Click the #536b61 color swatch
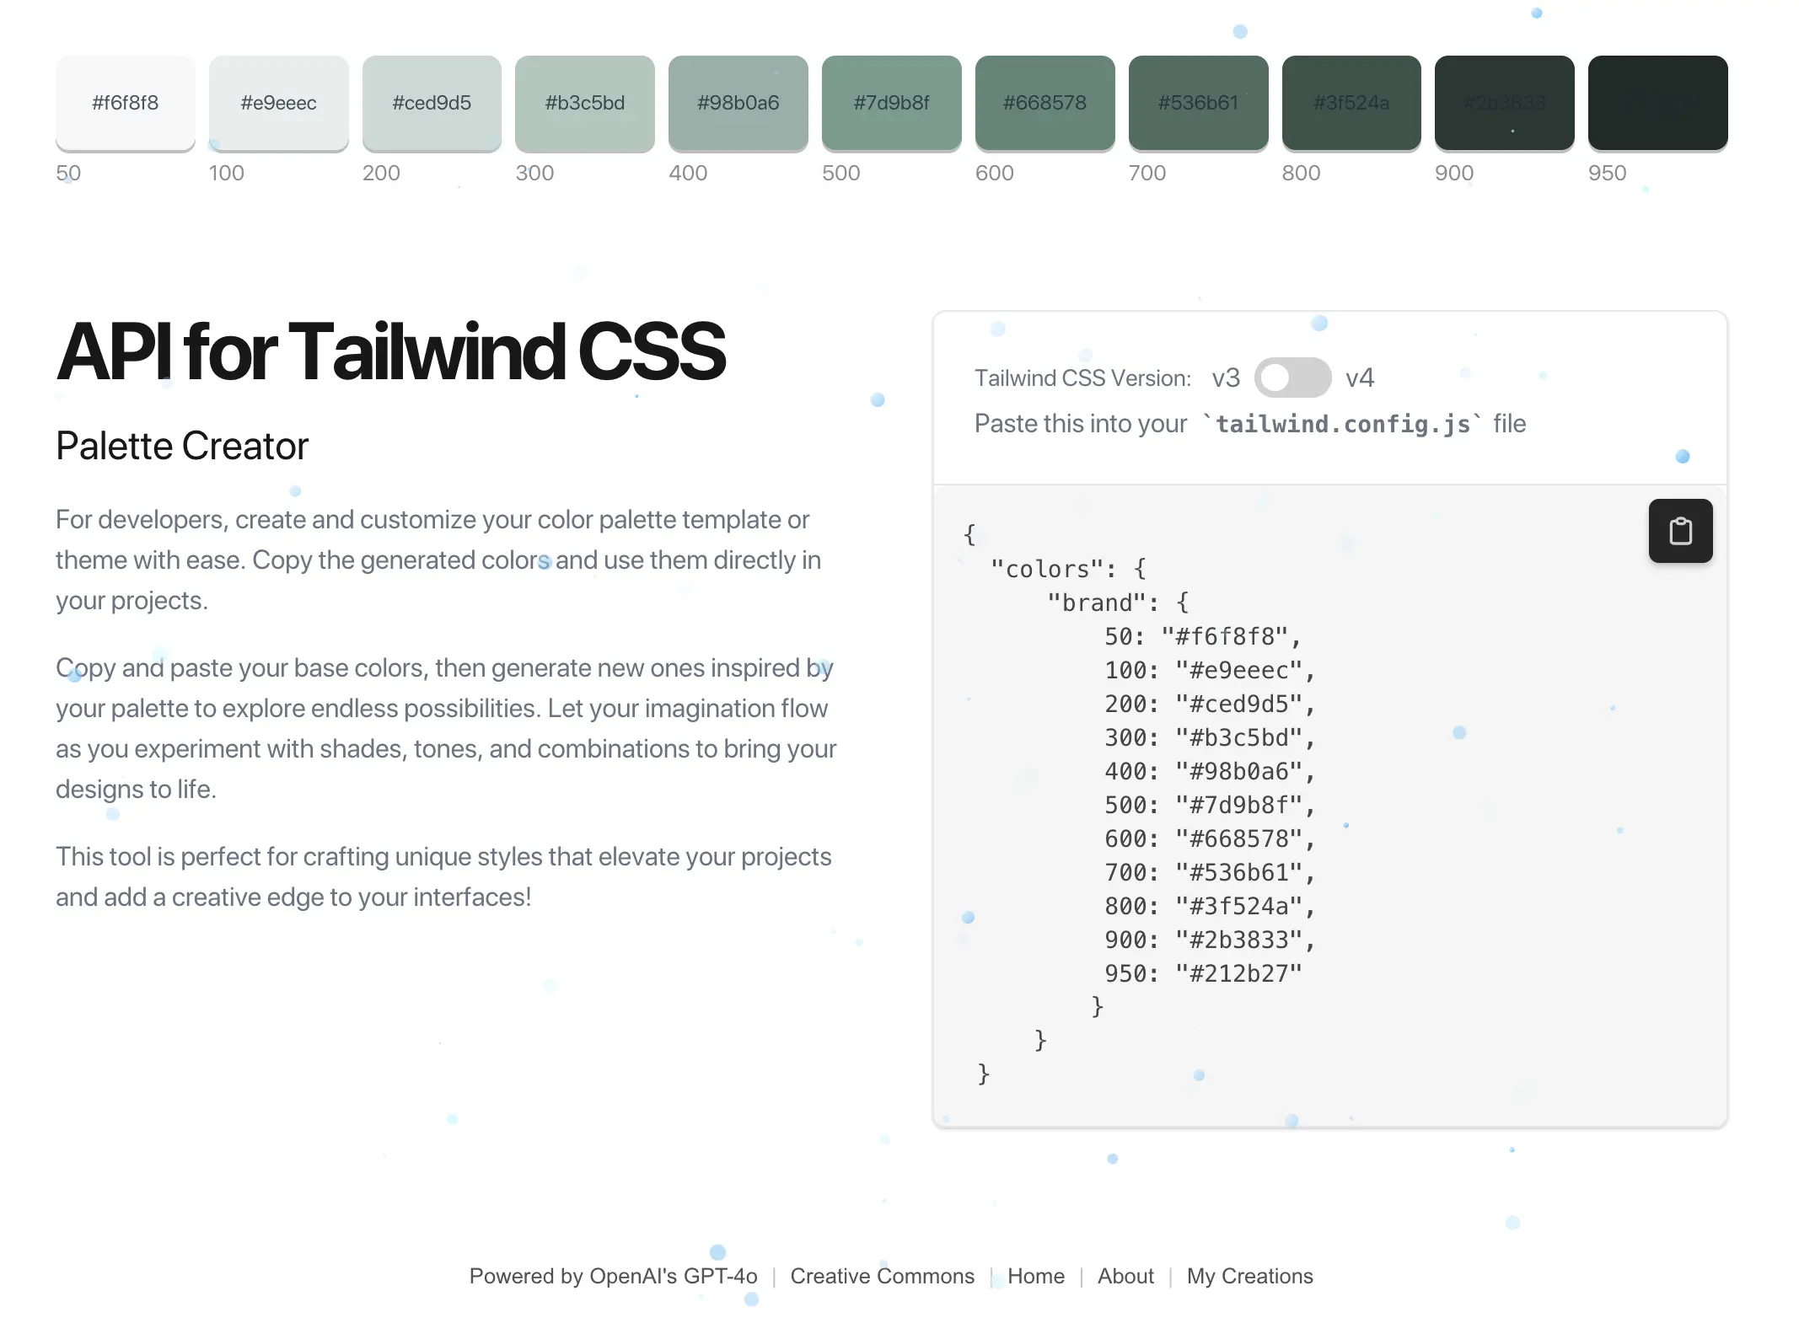The height and width of the screenshot is (1323, 1799). pyautogui.click(x=1199, y=103)
